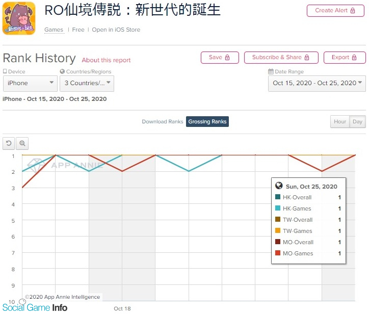Click the Sun, Oct 25, 2020 tooltip heading
The height and width of the screenshot is (314, 369).
tap(311, 187)
